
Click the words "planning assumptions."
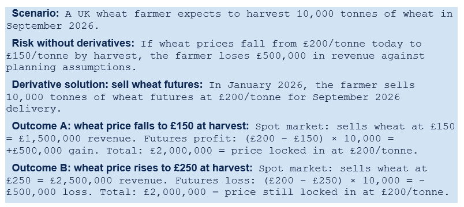coord(71,68)
